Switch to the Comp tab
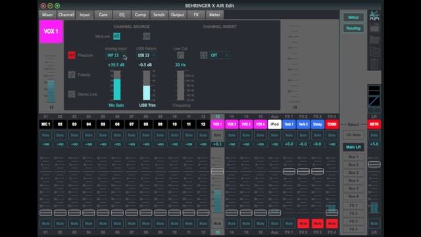 click(x=140, y=14)
